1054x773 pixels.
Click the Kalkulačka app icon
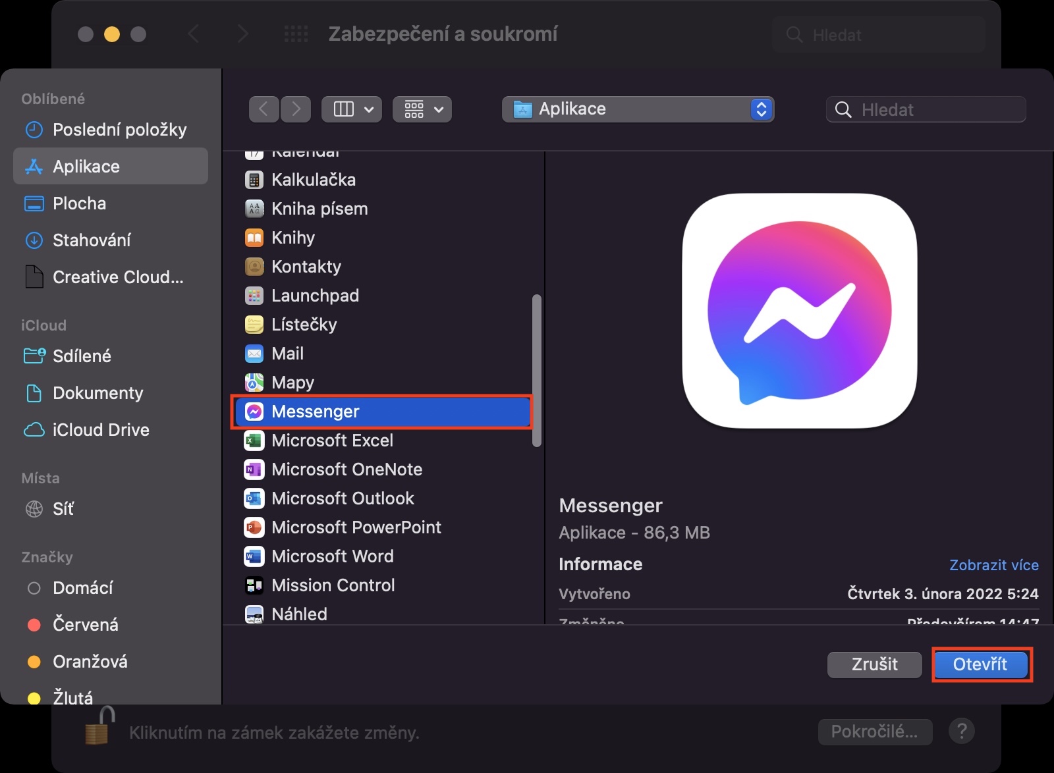(x=254, y=180)
